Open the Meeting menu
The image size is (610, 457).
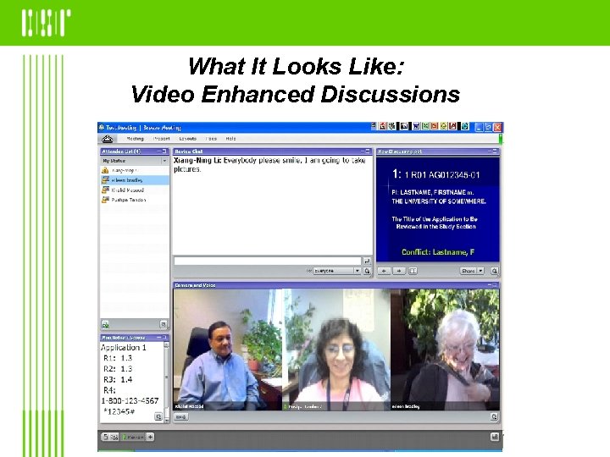[135, 139]
